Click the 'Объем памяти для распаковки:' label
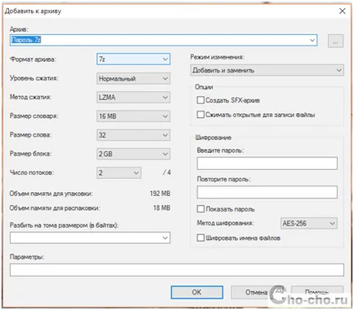This screenshot has height=310, width=354. tap(55, 208)
